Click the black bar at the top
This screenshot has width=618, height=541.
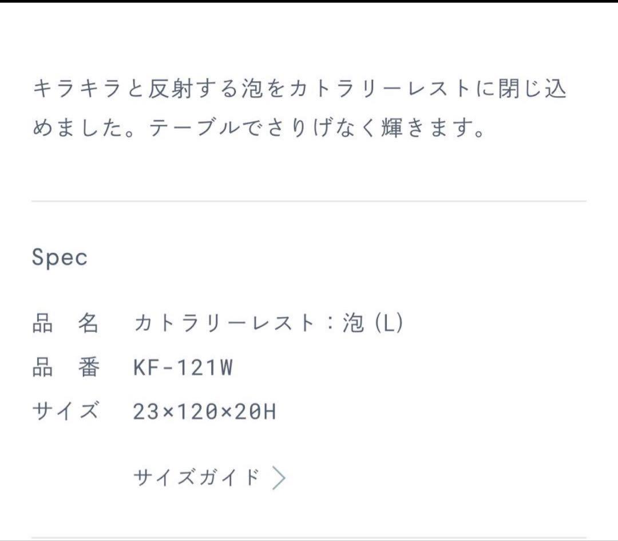pos(309,2)
